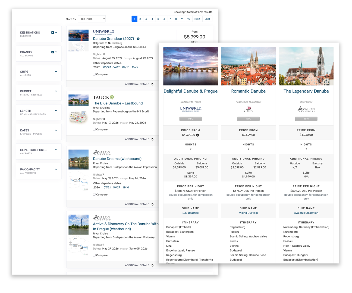Click the Tauck logo in the Blue Danube listing
The height and width of the screenshot is (293, 352).
(103, 97)
